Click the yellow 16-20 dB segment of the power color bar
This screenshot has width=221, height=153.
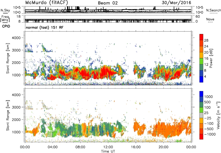tap(201, 55)
